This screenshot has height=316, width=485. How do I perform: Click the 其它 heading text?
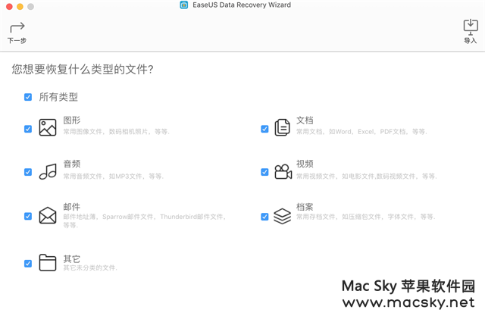[72, 259]
